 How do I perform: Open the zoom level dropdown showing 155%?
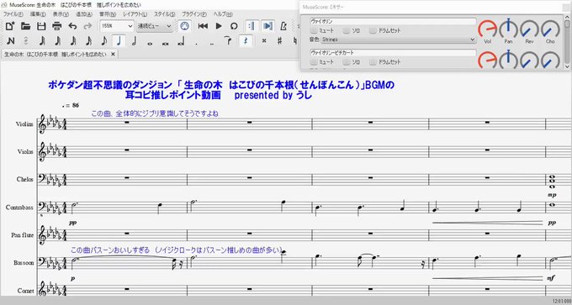click(x=117, y=26)
